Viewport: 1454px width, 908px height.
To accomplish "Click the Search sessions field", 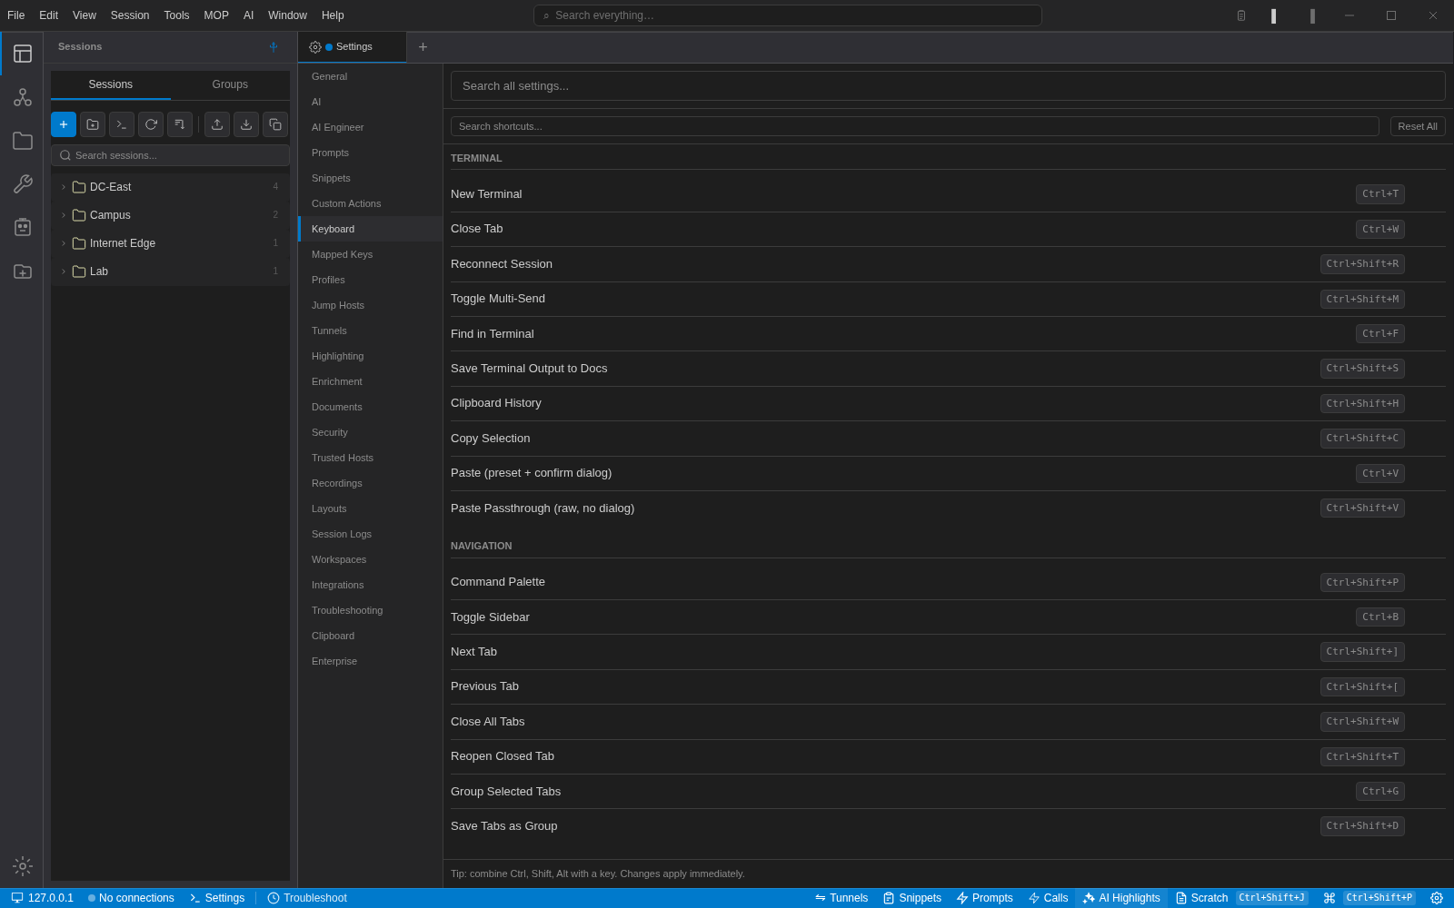I will pyautogui.click(x=170, y=155).
